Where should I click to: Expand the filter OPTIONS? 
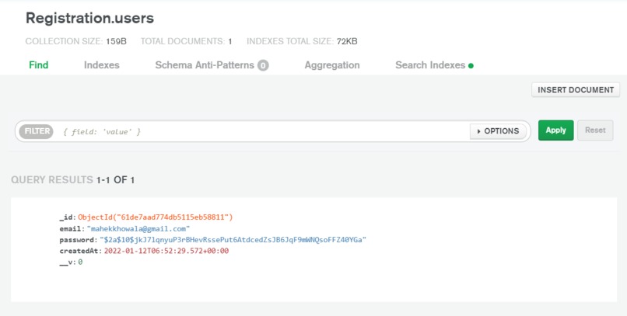coord(498,131)
